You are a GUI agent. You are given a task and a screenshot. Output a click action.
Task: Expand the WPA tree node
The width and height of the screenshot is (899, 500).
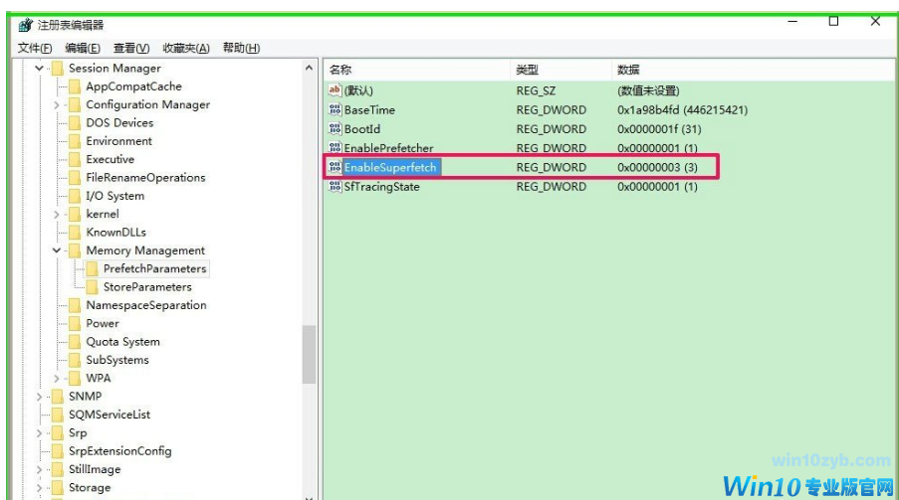click(56, 379)
